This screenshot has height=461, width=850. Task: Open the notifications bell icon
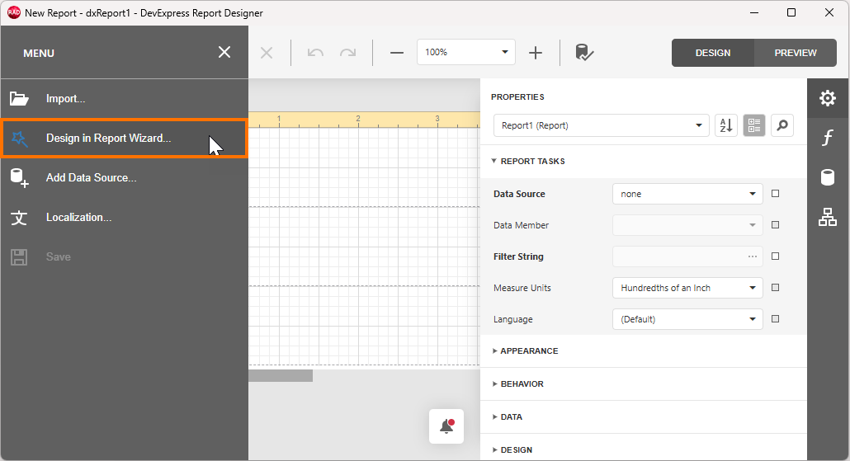pyautogui.click(x=446, y=426)
